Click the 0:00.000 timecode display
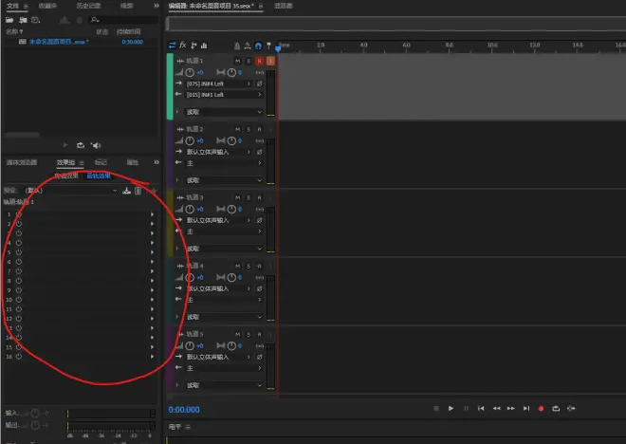The height and width of the screenshot is (444, 626). [x=184, y=410]
